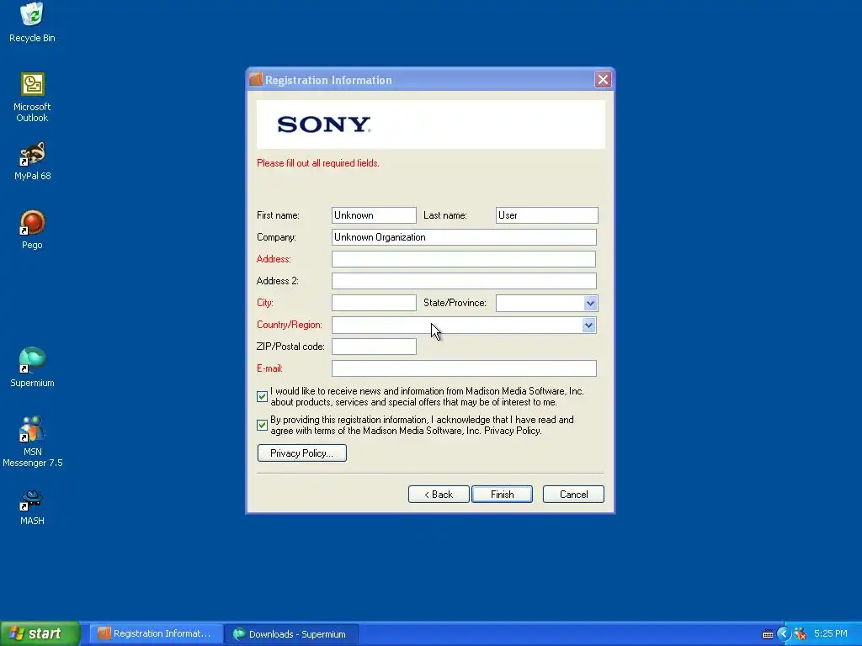Image resolution: width=862 pixels, height=646 pixels.
Task: Uncheck the Privacy Policy acknowledgement checkbox
Action: coord(263,425)
